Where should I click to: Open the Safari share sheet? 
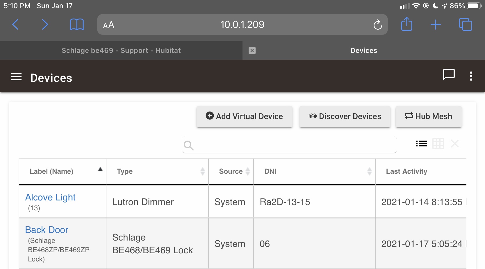pos(407,24)
